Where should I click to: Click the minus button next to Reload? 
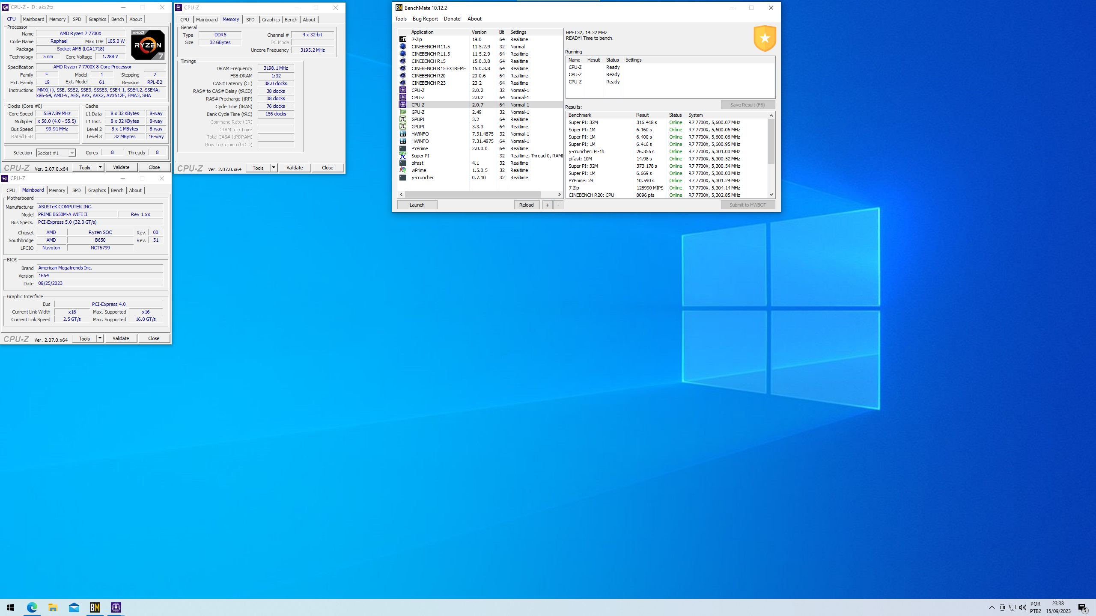[558, 205]
